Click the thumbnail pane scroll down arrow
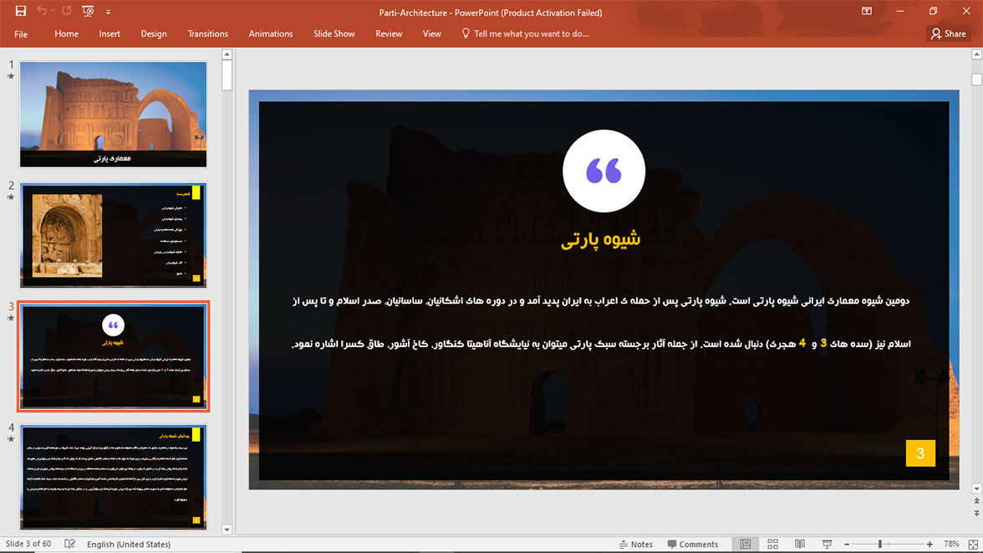Viewport: 983px width, 553px height. [227, 530]
